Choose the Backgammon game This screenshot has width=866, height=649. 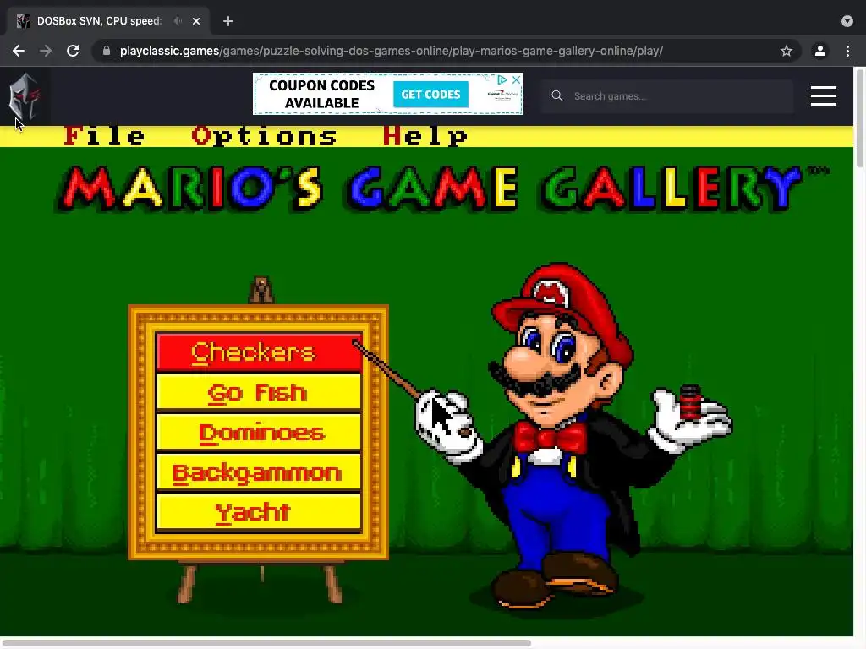pyautogui.click(x=259, y=472)
